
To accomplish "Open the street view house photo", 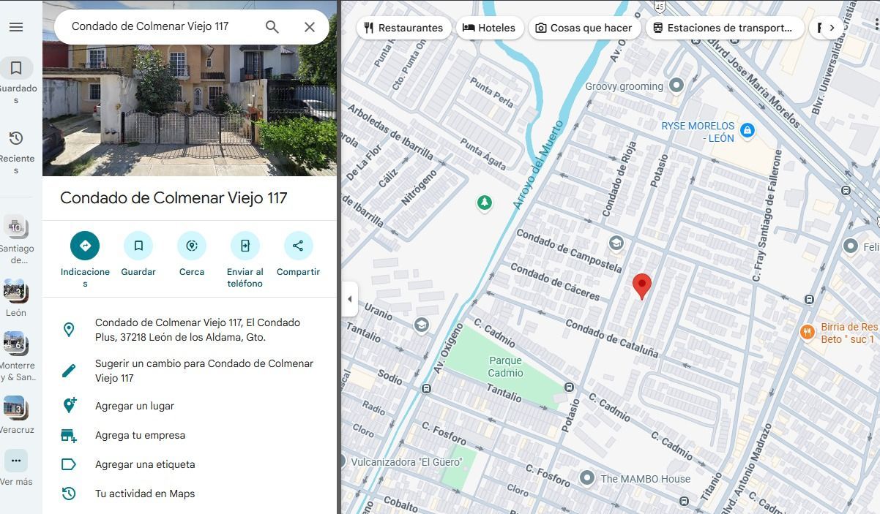I will [x=190, y=110].
